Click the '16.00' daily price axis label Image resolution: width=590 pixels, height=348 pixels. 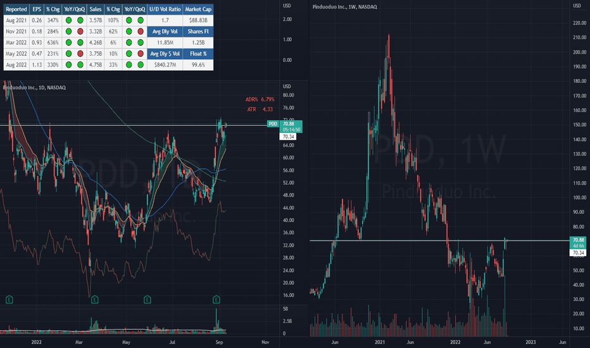tap(288, 295)
